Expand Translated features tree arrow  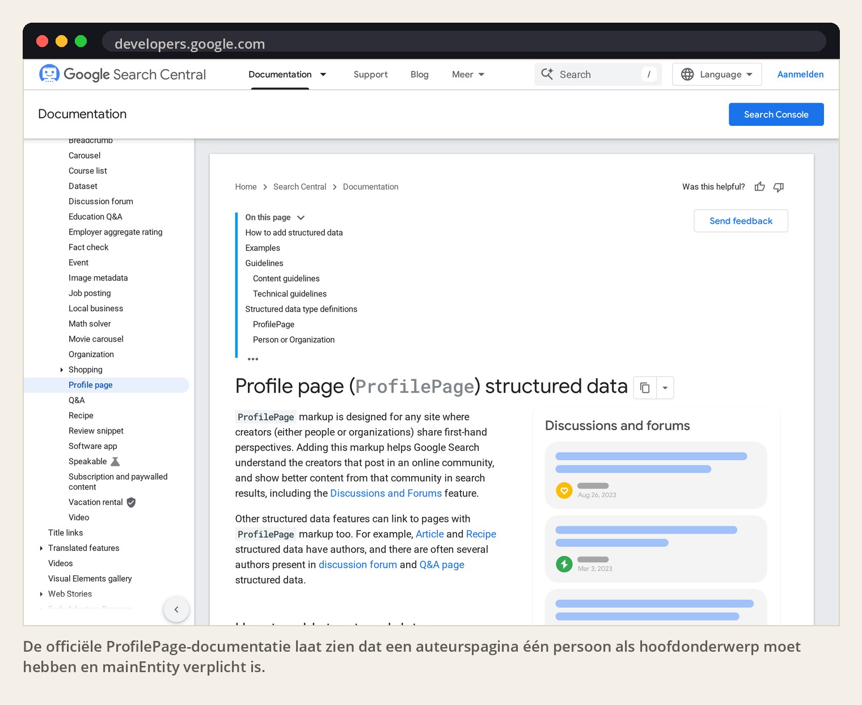tap(41, 548)
